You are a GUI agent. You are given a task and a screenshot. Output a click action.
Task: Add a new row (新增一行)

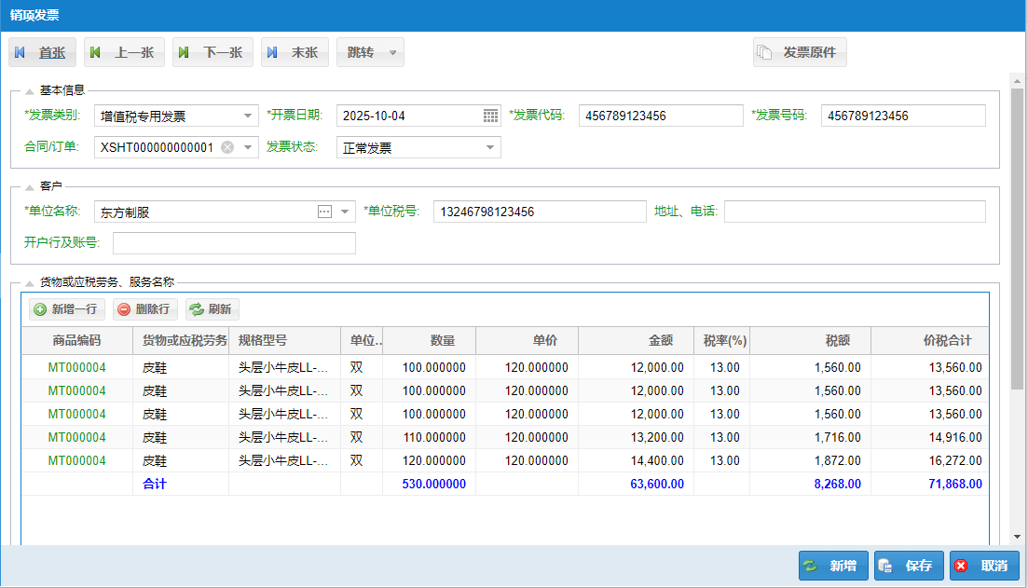[x=64, y=309]
